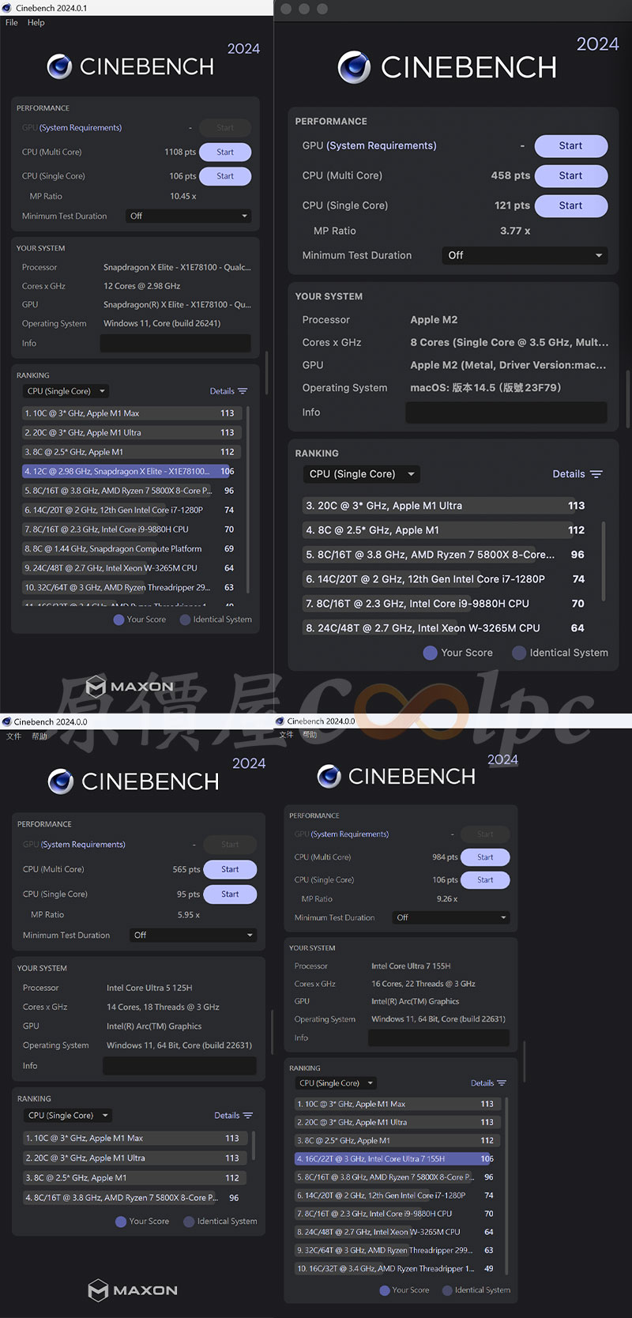The image size is (632, 1318).
Task: Click the Info field in the Apple M2 window
Action: (x=506, y=412)
